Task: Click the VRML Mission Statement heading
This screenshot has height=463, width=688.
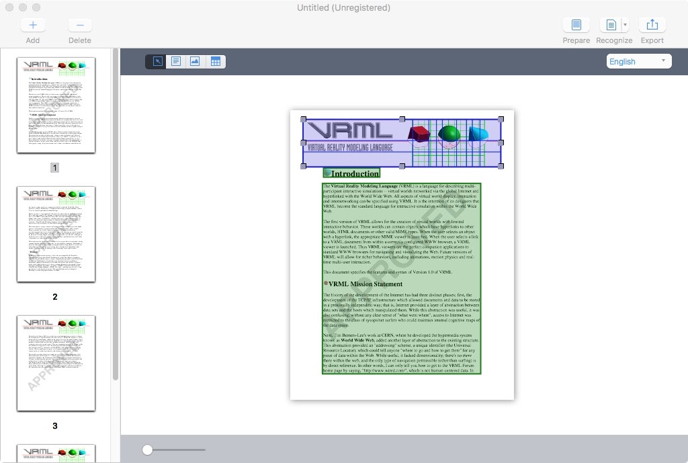Action: point(365,284)
